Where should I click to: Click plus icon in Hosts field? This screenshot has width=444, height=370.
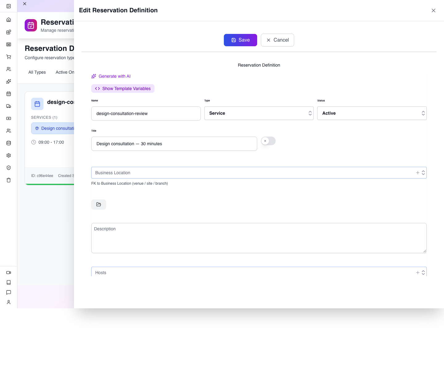coord(418,273)
